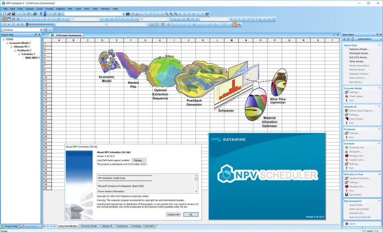Open the All Mines dropdown

tap(41, 30)
